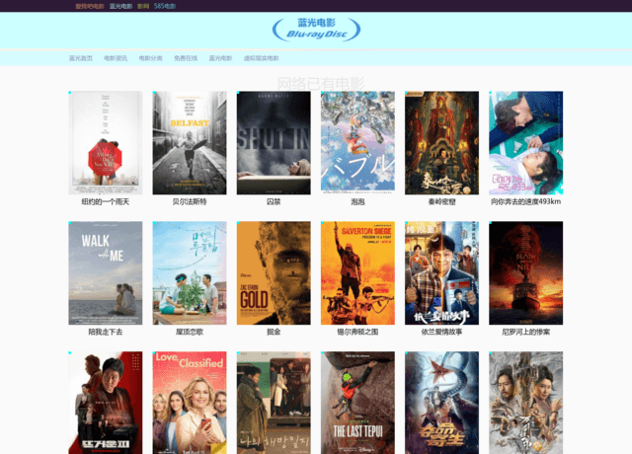Open the 秦岭密窟 movie poster

[x=441, y=143]
